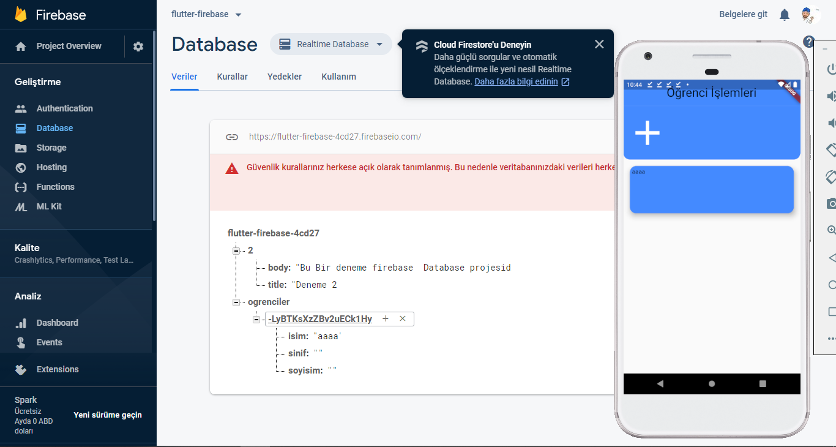Close the Cloud Firestore popup

(x=599, y=44)
